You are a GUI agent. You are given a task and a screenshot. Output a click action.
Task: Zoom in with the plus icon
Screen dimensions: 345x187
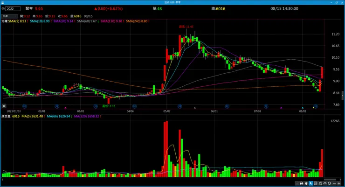339,183
